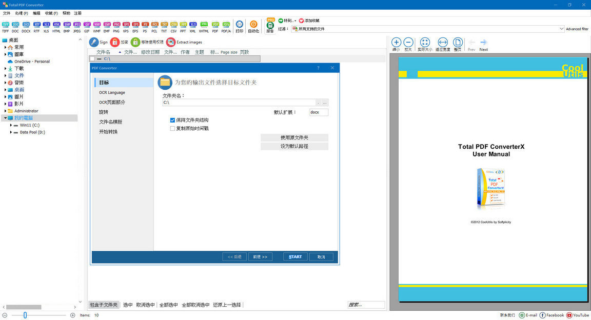Expand the Win11 (C:) drive node
The image size is (591, 320).
pos(11,125)
